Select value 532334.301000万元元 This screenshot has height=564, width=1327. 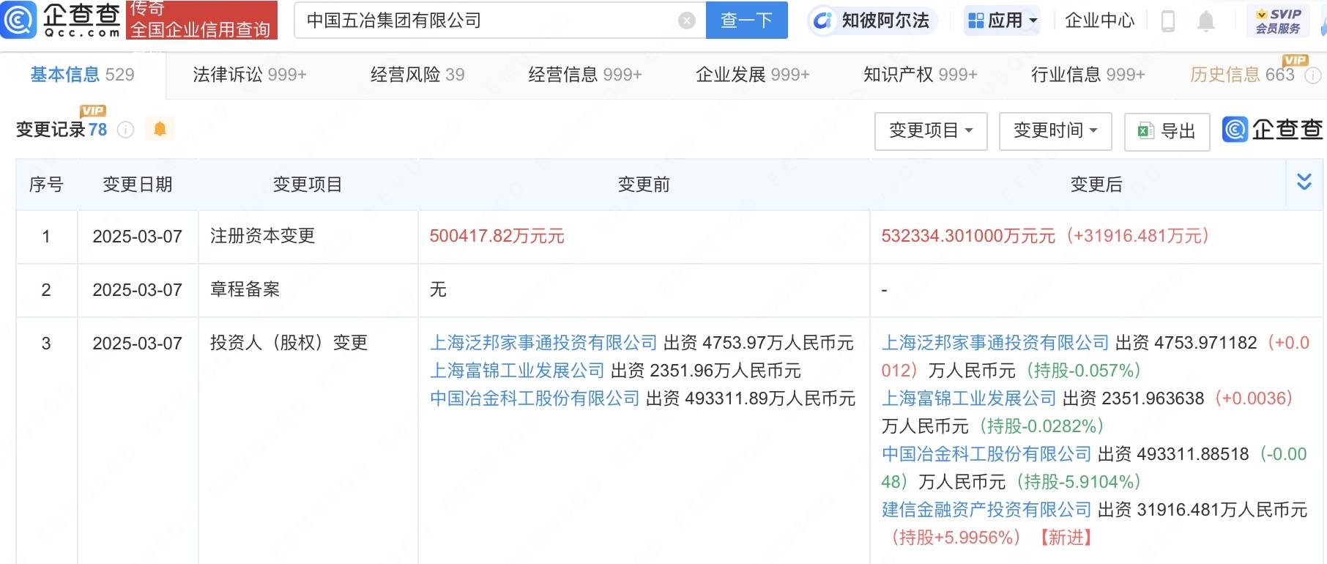pyautogui.click(x=968, y=236)
